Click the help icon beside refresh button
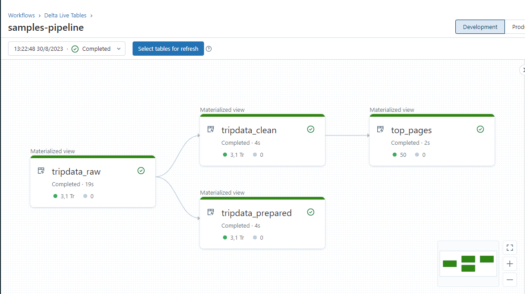Viewport: 525px width, 294px height. point(208,49)
